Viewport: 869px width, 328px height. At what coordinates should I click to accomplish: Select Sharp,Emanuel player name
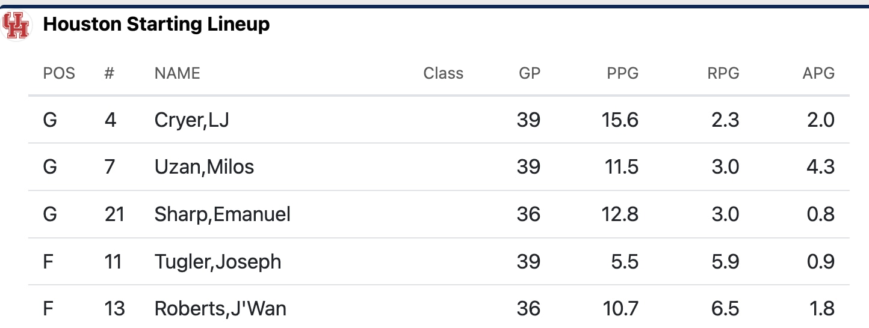(x=222, y=214)
